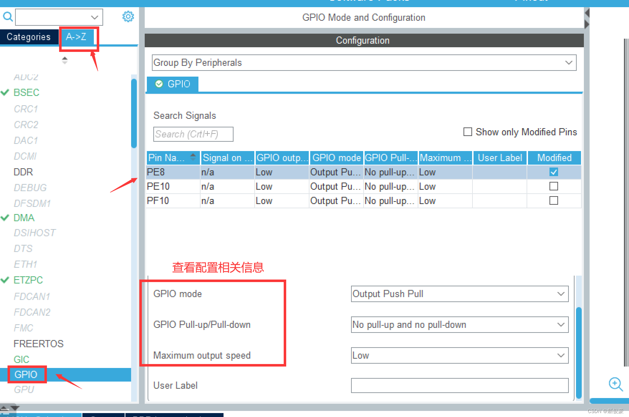This screenshot has width=629, height=417.
Task: Click the collapse arrow at bottom left
Action: 9,409
